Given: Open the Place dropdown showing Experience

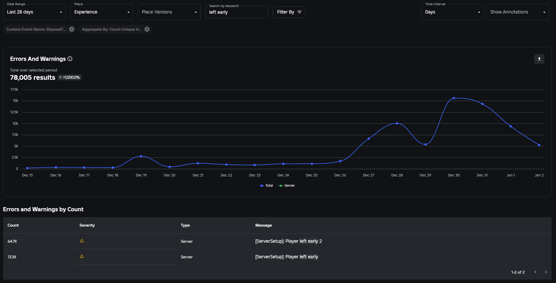Looking at the screenshot, I should pyautogui.click(x=102, y=12).
